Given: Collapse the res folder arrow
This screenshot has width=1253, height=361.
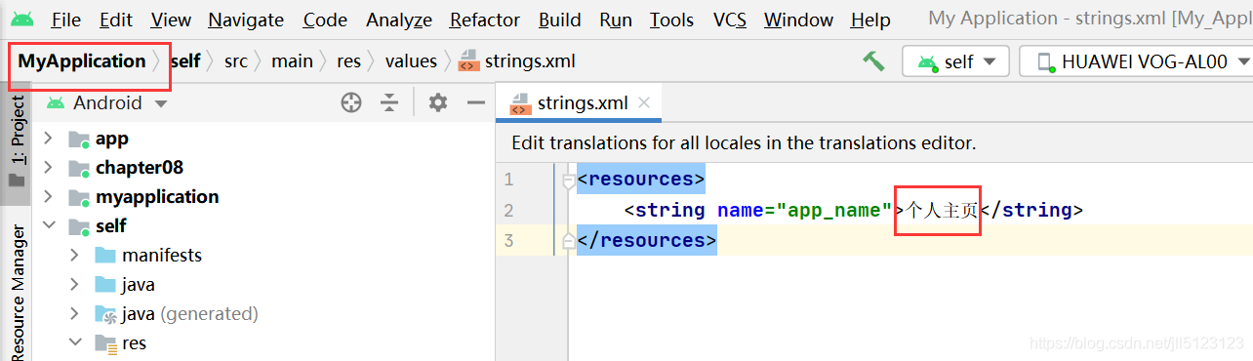Looking at the screenshot, I should coord(74,343).
